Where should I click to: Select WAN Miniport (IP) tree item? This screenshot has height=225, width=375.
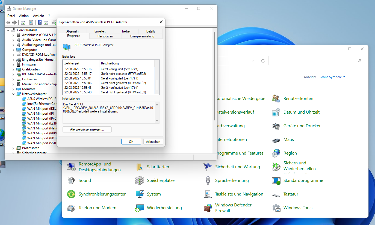pos(40,114)
